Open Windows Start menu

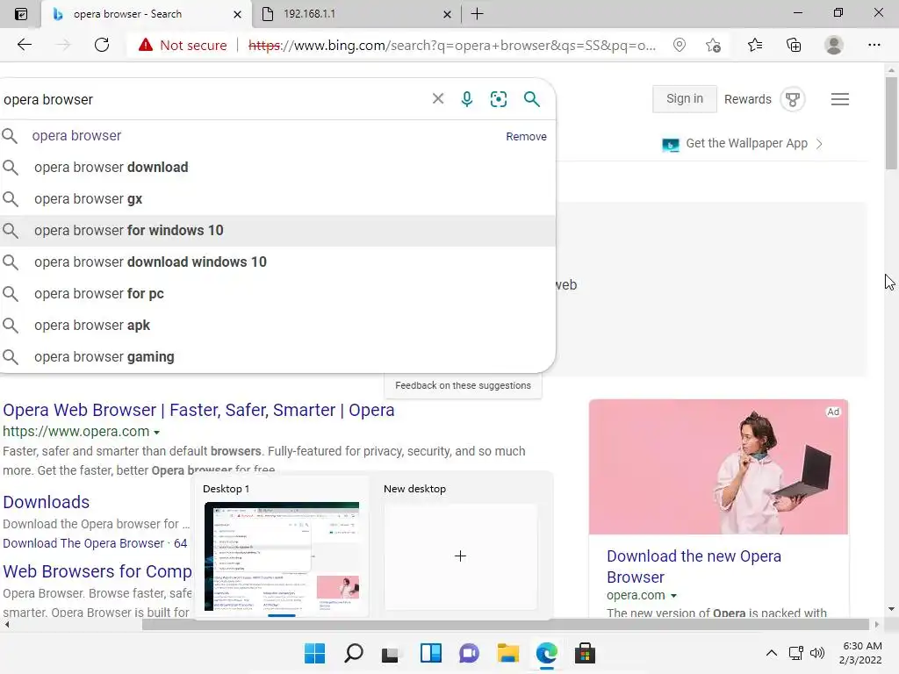click(x=315, y=653)
